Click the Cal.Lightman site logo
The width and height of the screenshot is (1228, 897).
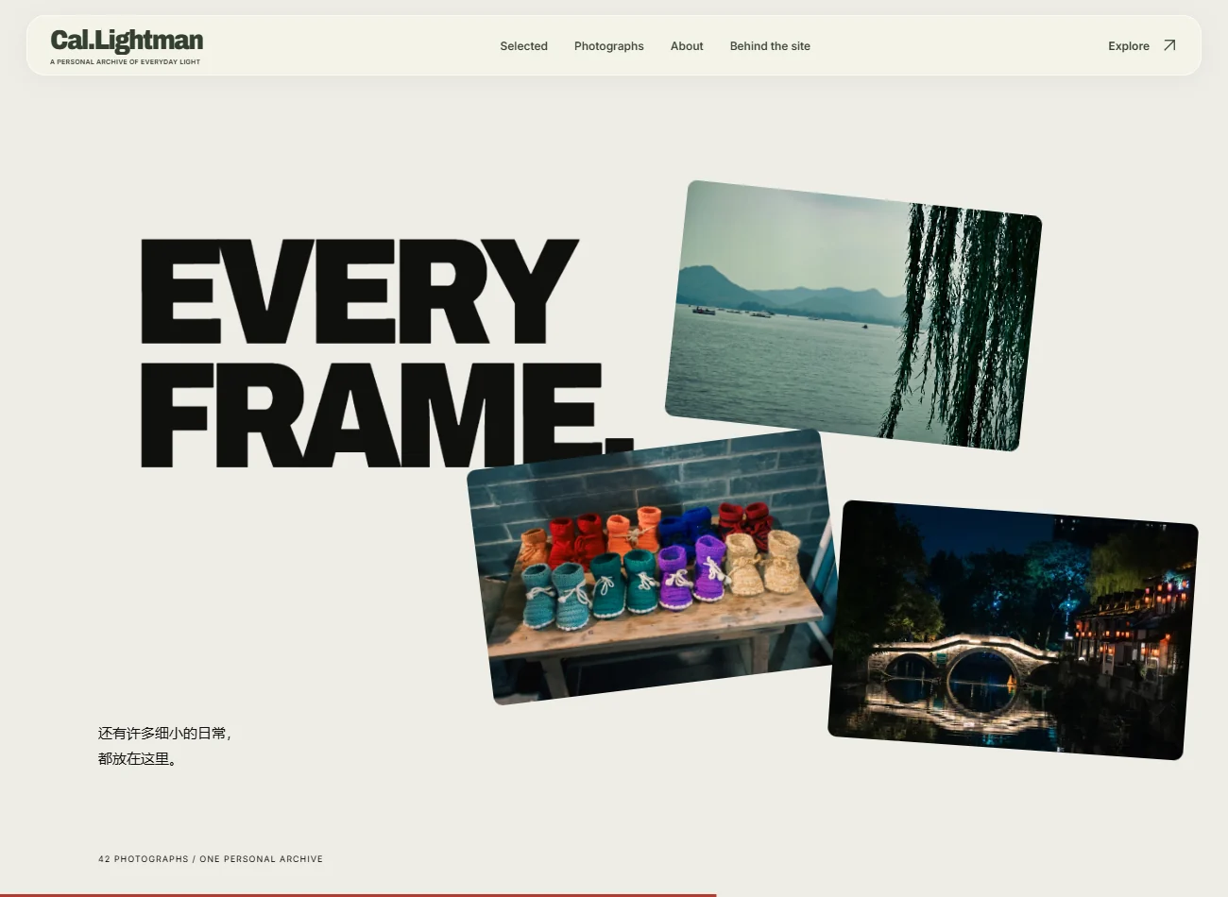[x=127, y=41]
